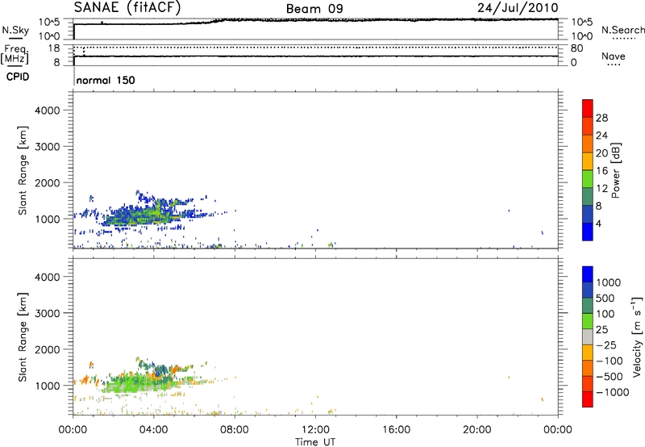Click the isolated power echo near 21:30 UT
The height and width of the screenshot is (447, 645).
point(509,211)
